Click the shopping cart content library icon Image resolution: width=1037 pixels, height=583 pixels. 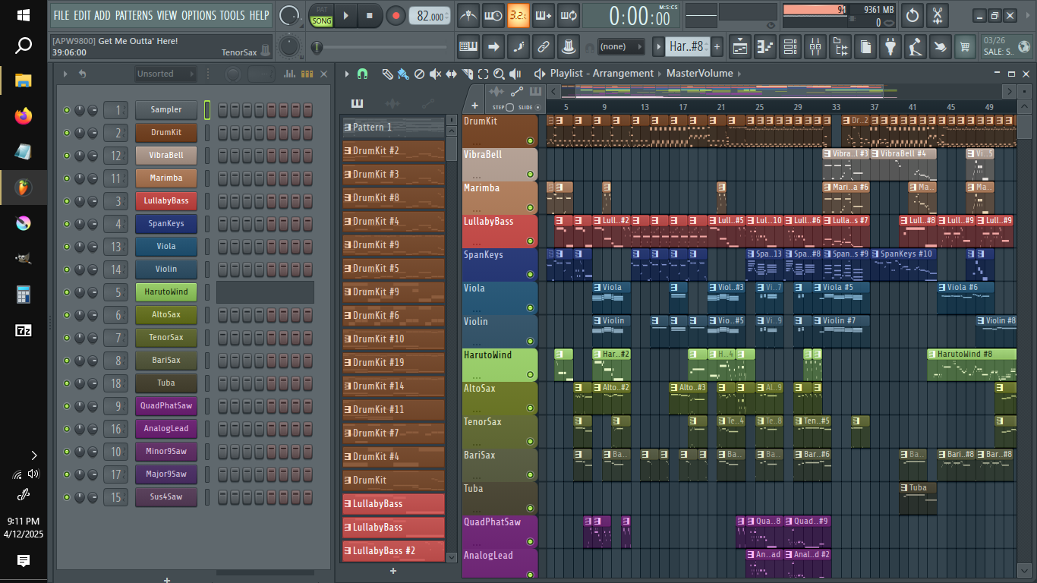tap(965, 47)
